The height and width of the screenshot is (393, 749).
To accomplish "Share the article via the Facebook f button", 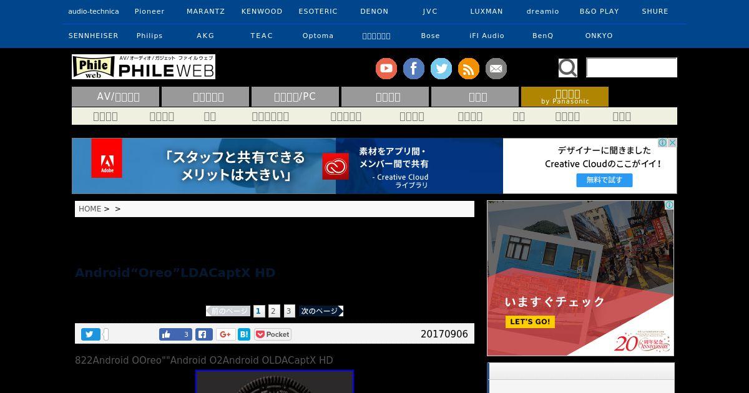I will pos(204,334).
